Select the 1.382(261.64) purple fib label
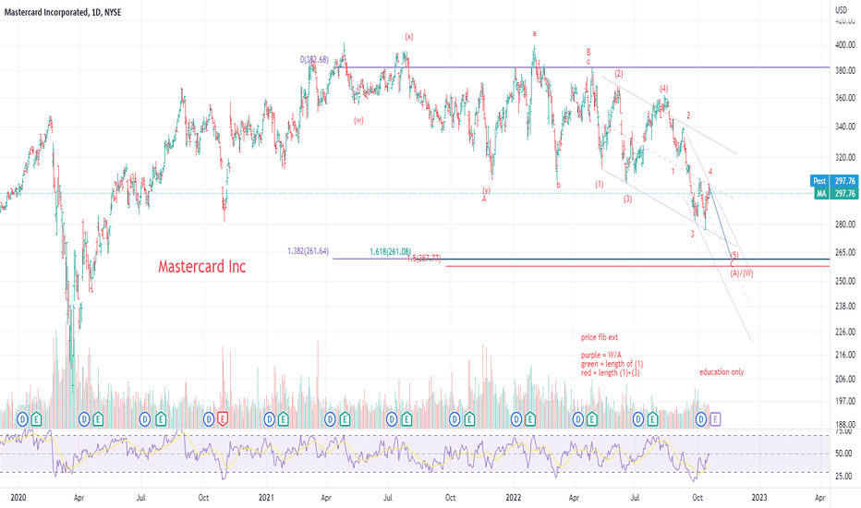This screenshot has height=508, width=861. click(308, 251)
